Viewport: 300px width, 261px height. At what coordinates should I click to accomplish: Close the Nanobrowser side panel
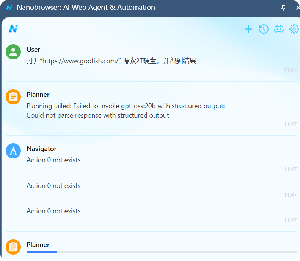click(x=297, y=8)
